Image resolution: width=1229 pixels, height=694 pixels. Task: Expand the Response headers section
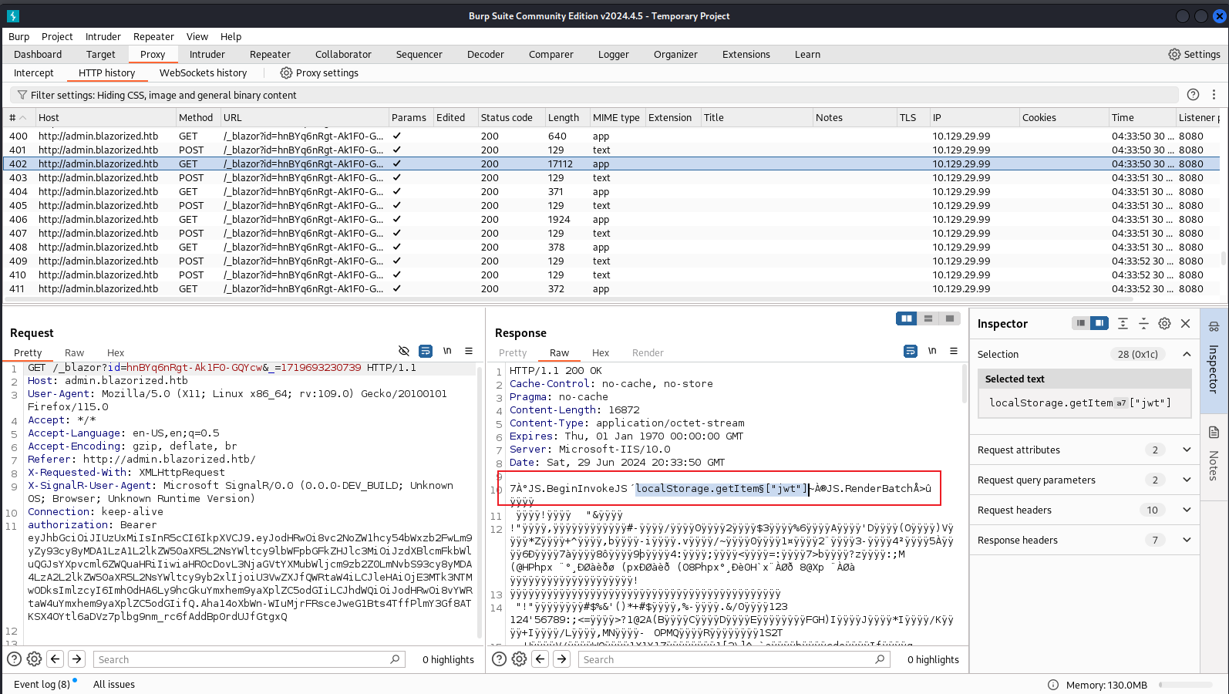1187,540
